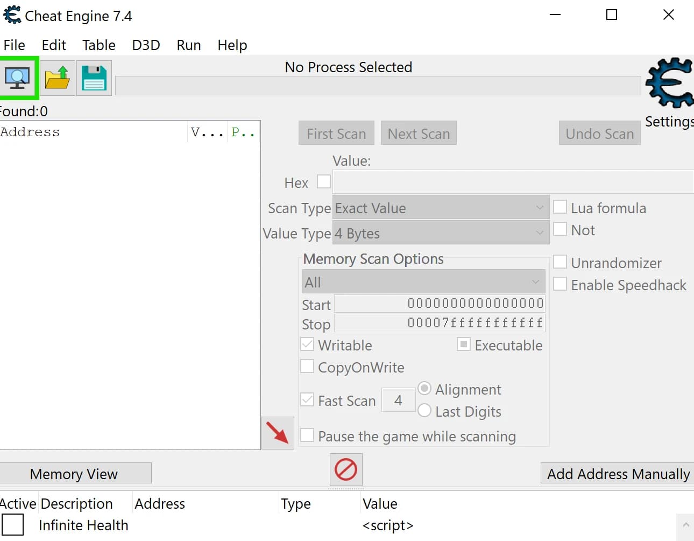Click the Undo Scan button

pos(600,133)
